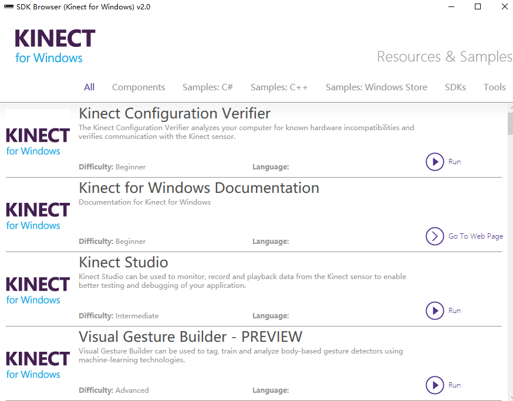
Task: Select the All filter
Action: pos(89,87)
